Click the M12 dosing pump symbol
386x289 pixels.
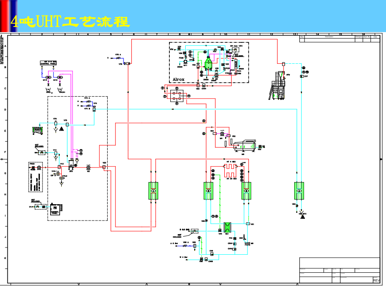[59, 77]
